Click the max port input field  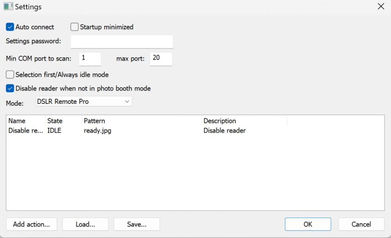click(x=161, y=59)
